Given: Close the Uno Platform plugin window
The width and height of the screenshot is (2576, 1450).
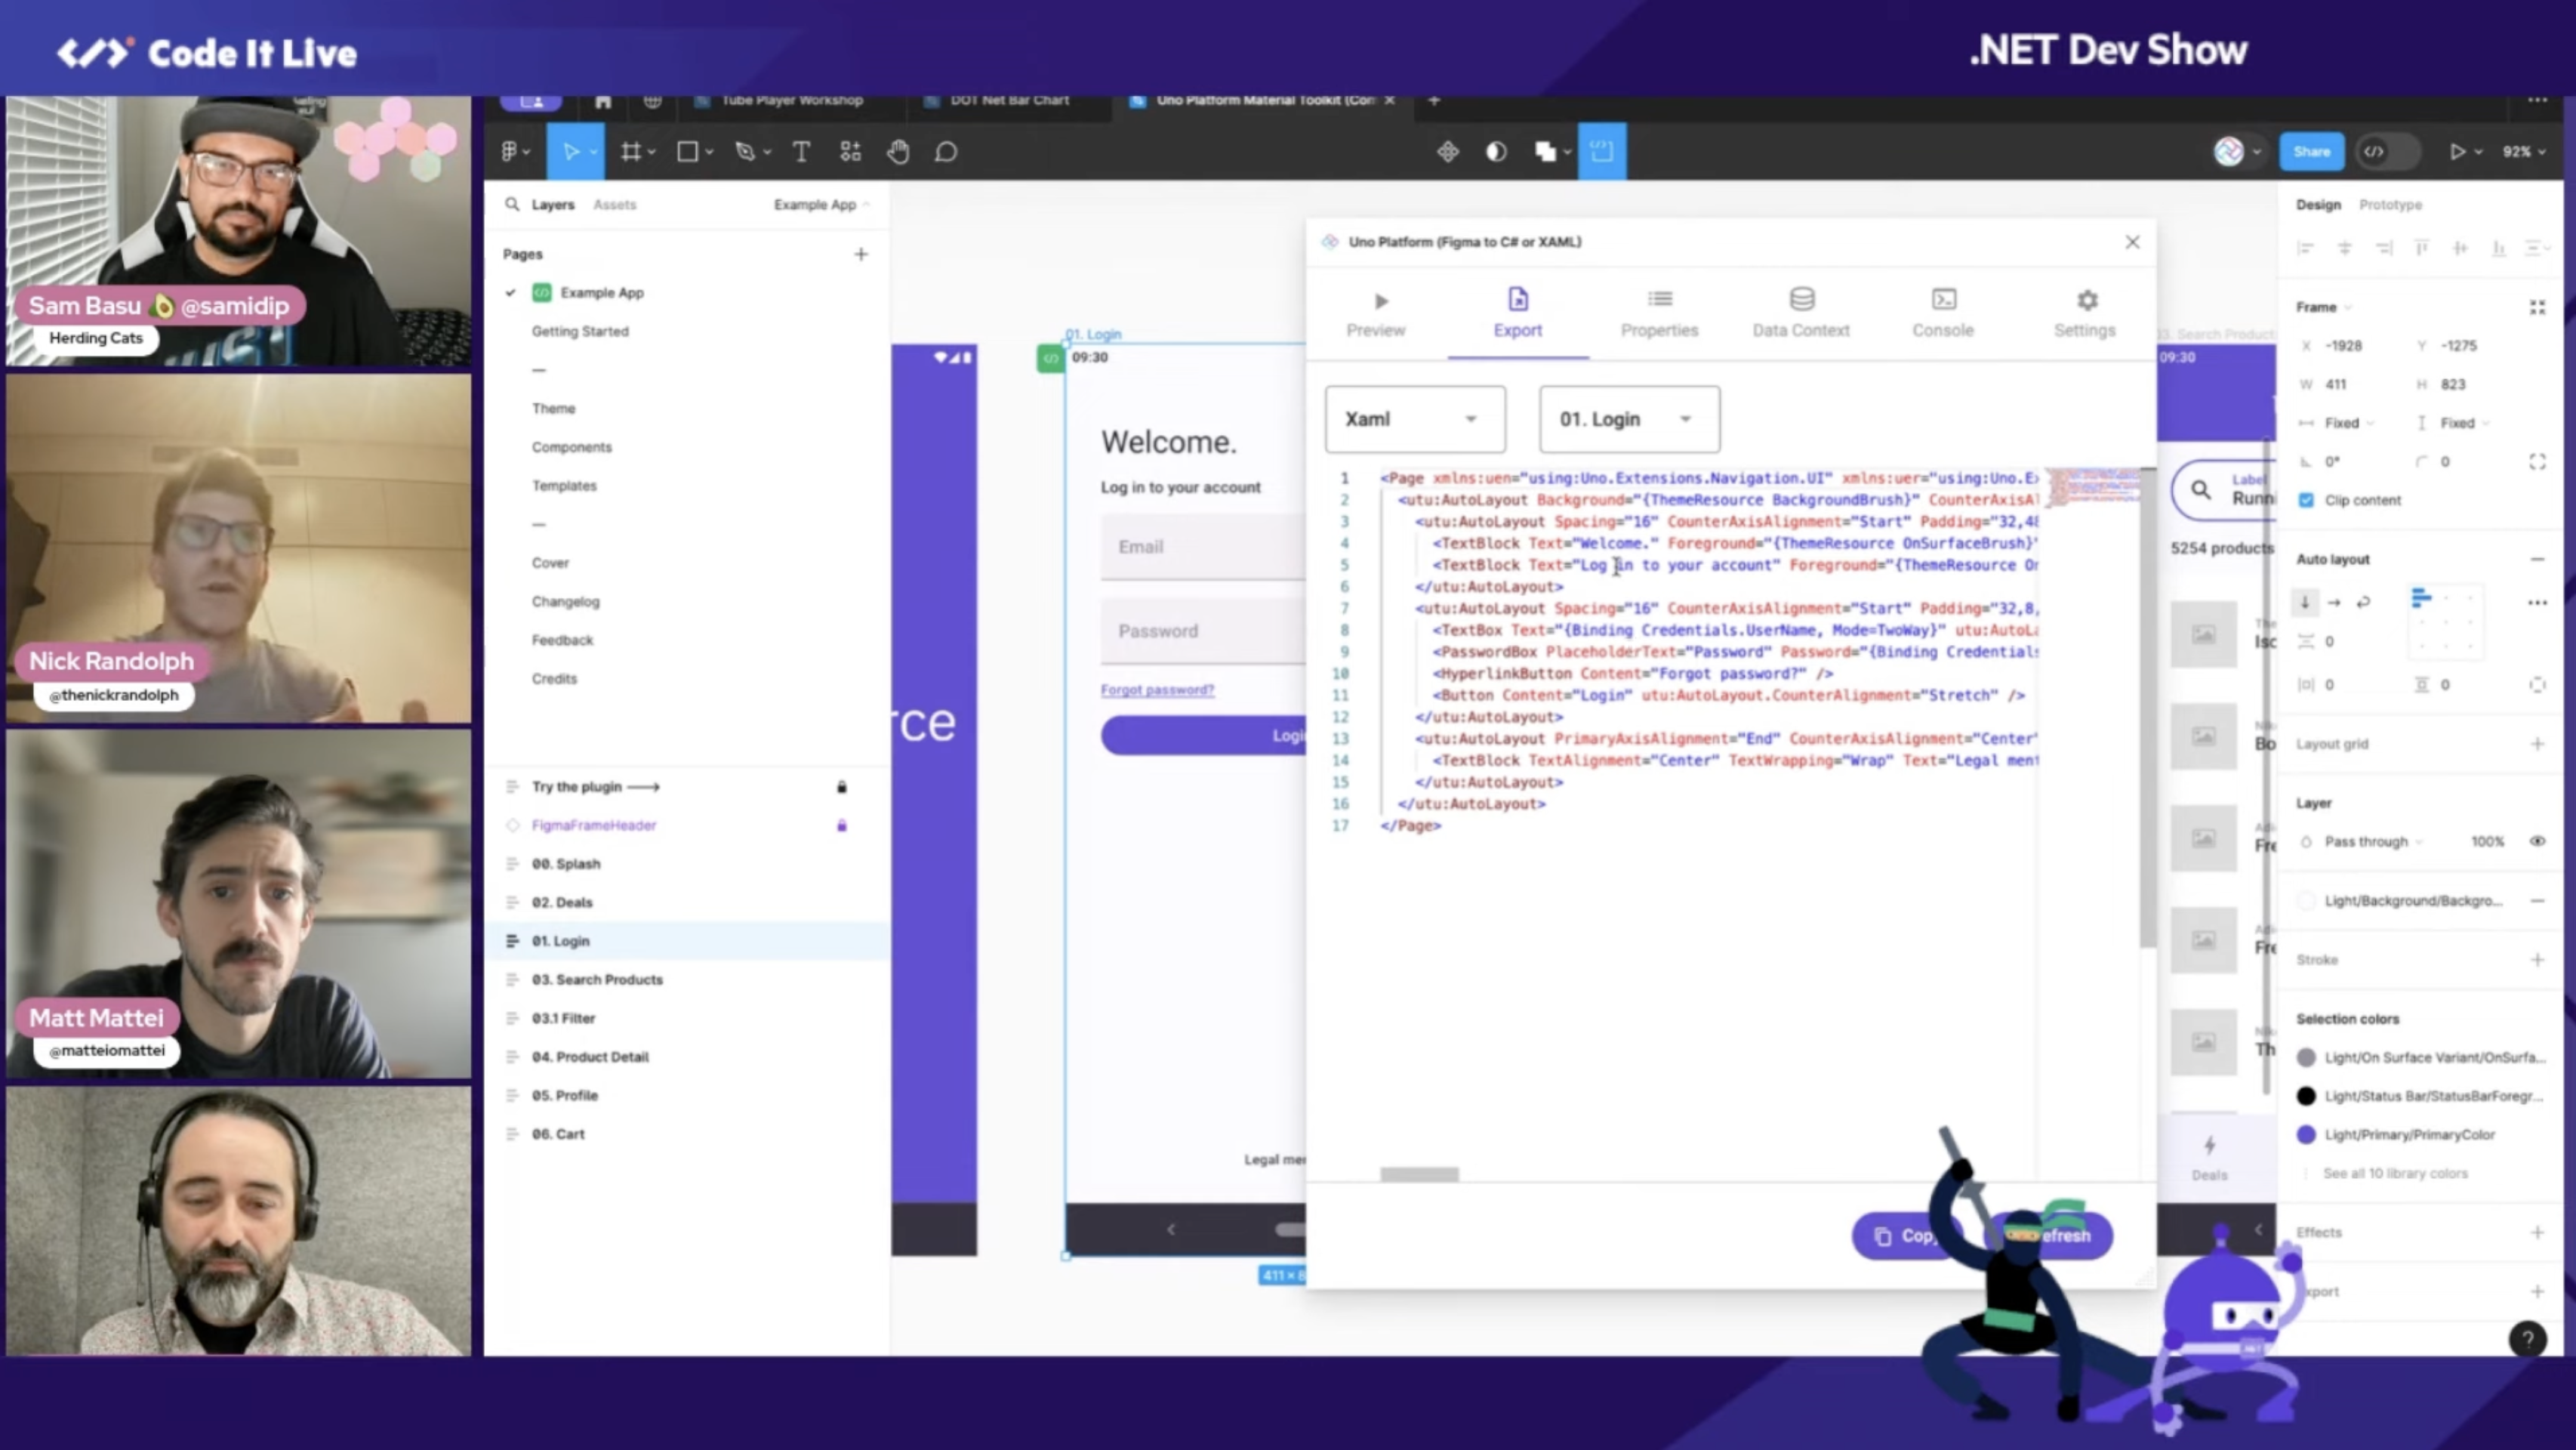Looking at the screenshot, I should click(x=2132, y=242).
